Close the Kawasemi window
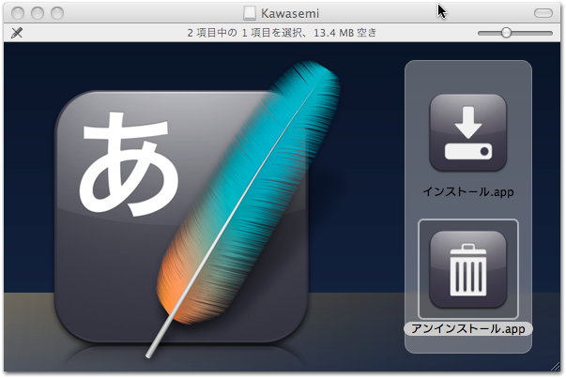Image resolution: width=566 pixels, height=378 pixels. coord(18,13)
